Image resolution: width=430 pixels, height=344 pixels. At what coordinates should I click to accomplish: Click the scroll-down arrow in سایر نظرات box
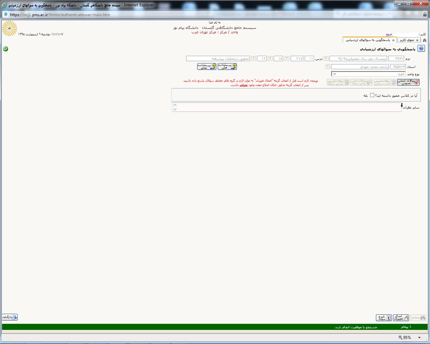coord(175,109)
